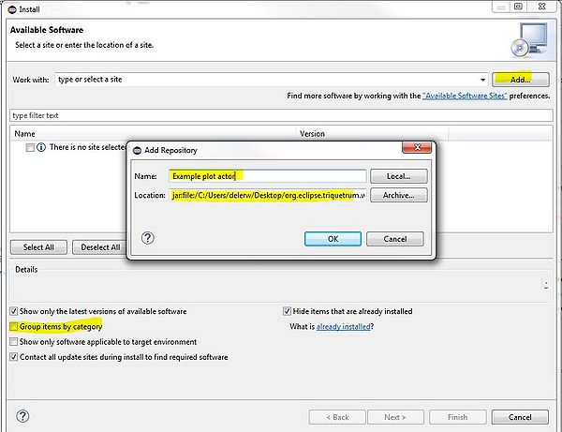Cancel the Install wizard

(520, 417)
